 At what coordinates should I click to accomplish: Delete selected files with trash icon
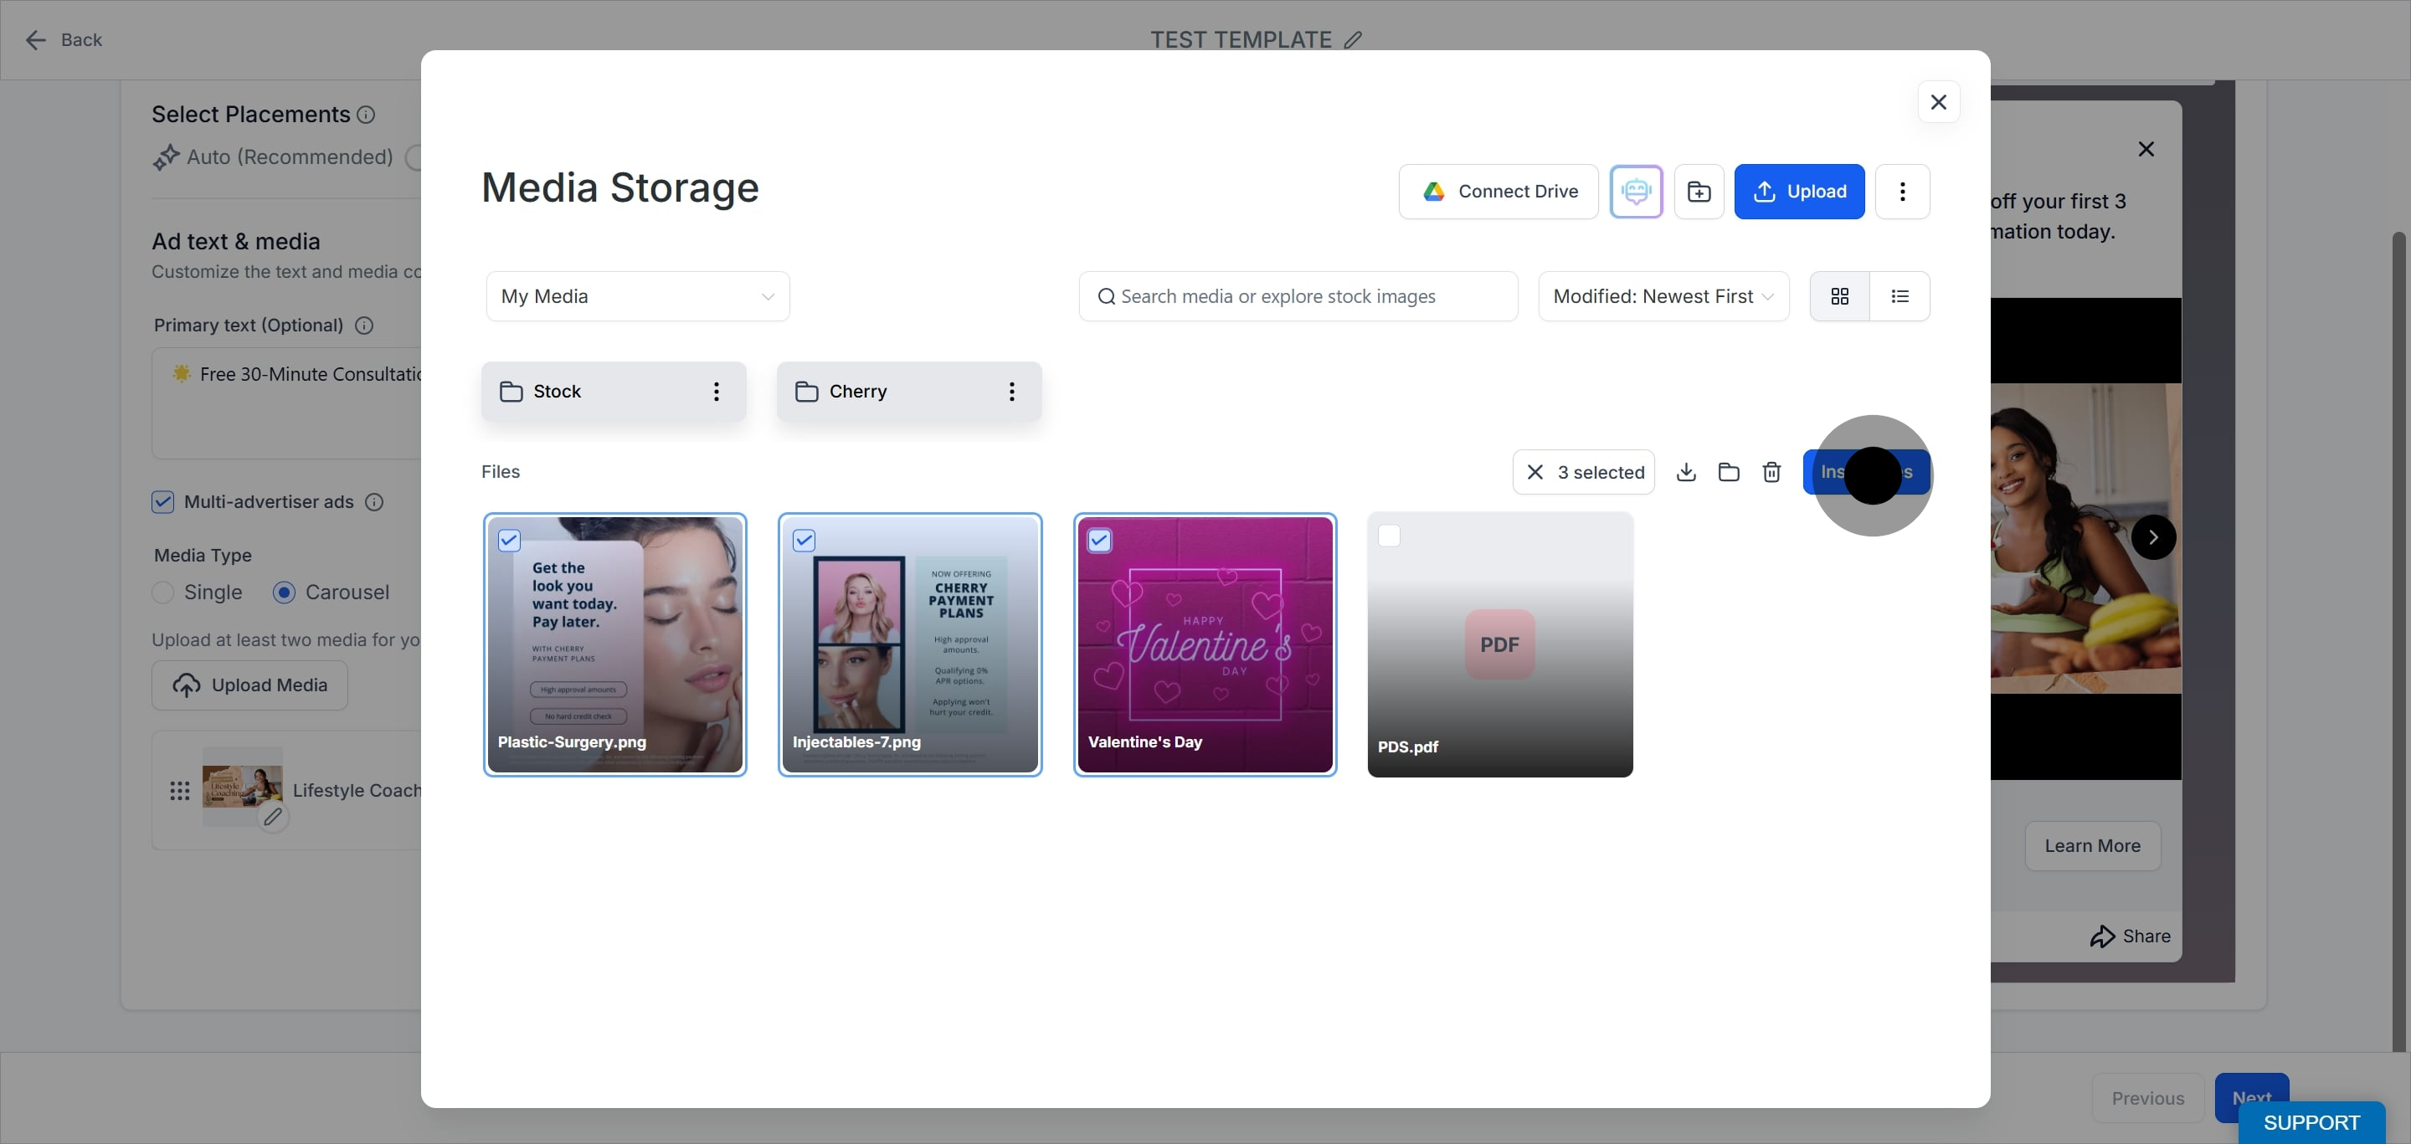pos(1771,472)
